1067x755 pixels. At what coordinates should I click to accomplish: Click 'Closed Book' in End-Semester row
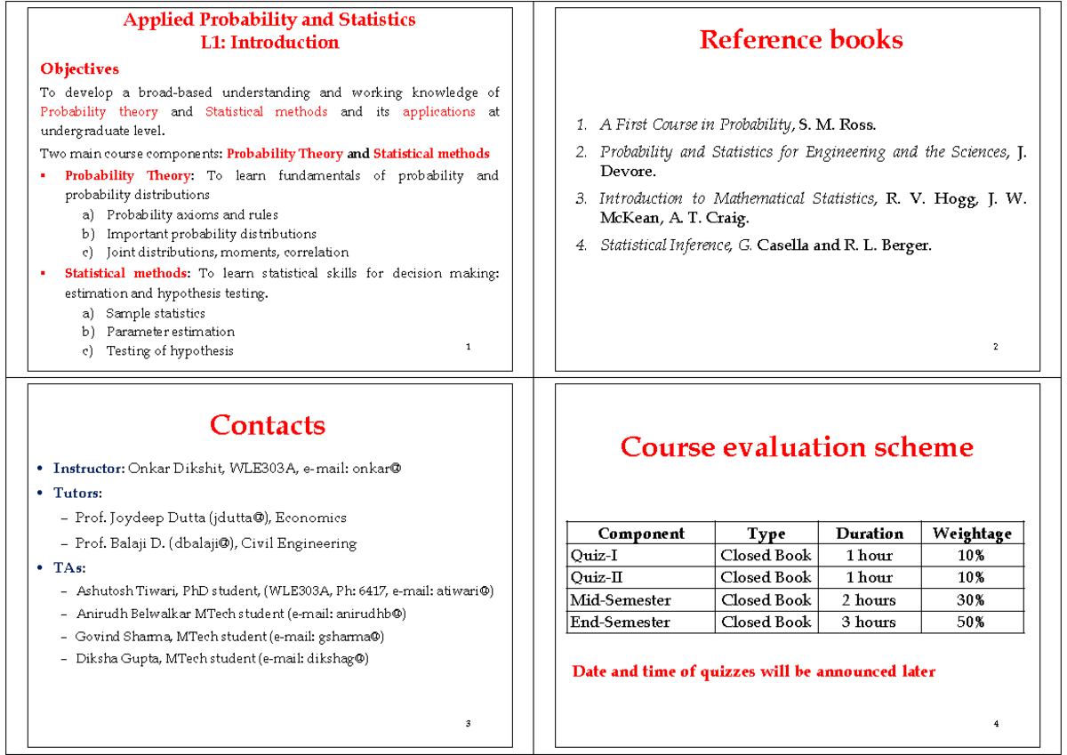(x=766, y=622)
